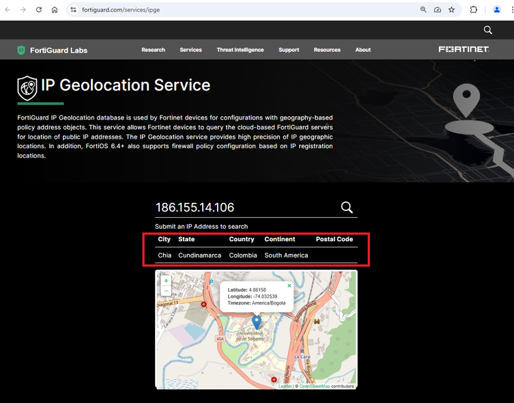
Task: Select the Chia city cell
Action: pyautogui.click(x=165, y=255)
